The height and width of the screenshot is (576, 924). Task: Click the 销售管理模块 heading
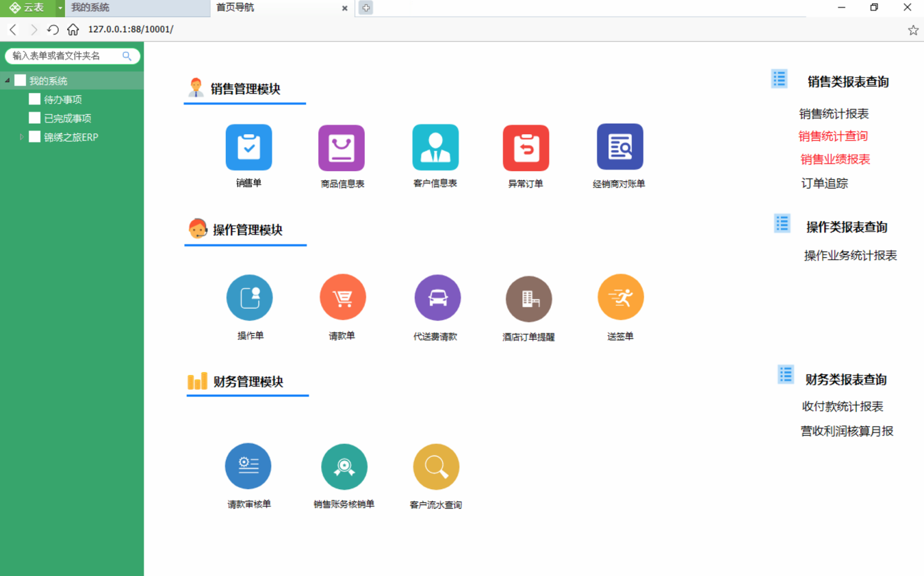[x=245, y=89]
